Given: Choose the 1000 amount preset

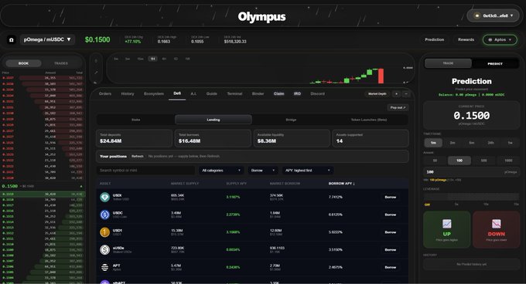Looking at the screenshot, I should pos(508,161).
